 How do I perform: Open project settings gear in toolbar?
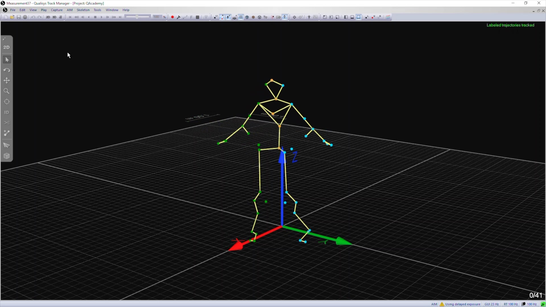(25, 17)
